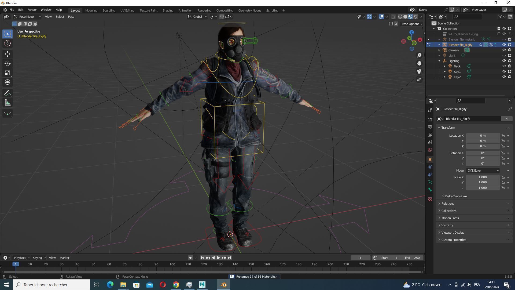The image size is (515, 290).
Task: Activate the Scale tool
Action: click(x=8, y=73)
